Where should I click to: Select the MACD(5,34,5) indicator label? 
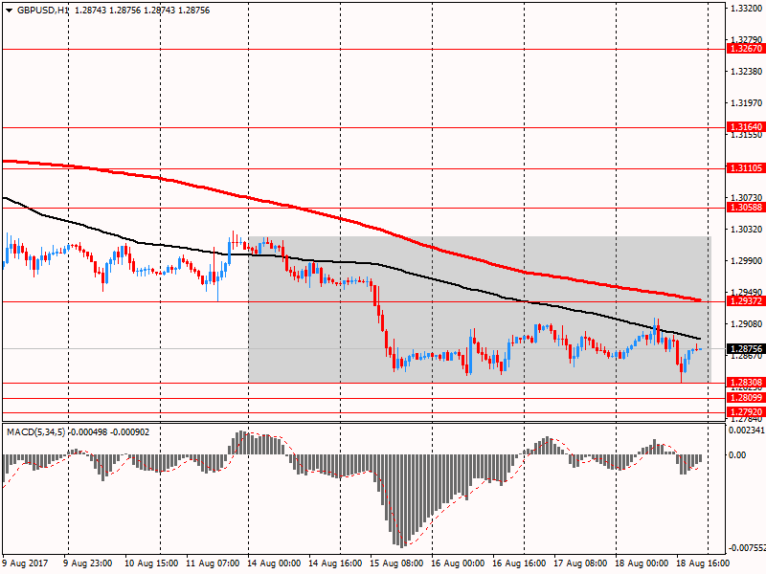pyautogui.click(x=35, y=432)
